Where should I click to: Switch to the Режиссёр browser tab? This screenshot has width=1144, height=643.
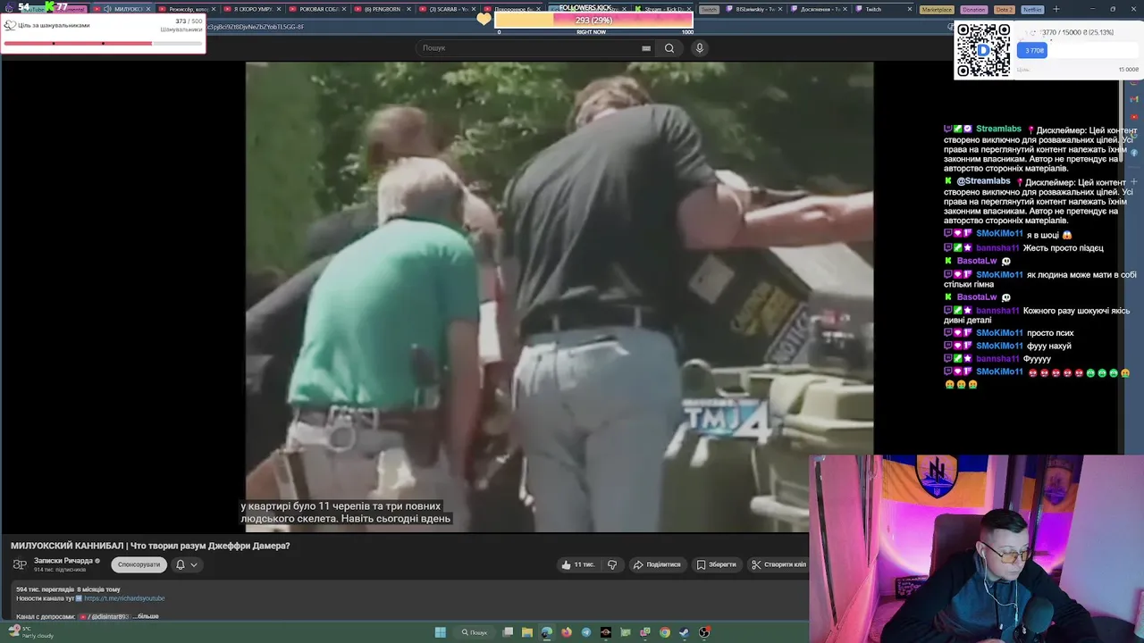[188, 9]
